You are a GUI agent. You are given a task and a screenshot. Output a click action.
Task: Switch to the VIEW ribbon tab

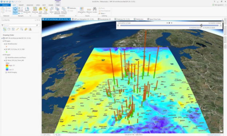[38, 5]
